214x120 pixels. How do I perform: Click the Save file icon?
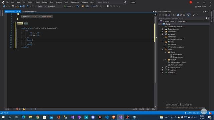(20, 6)
